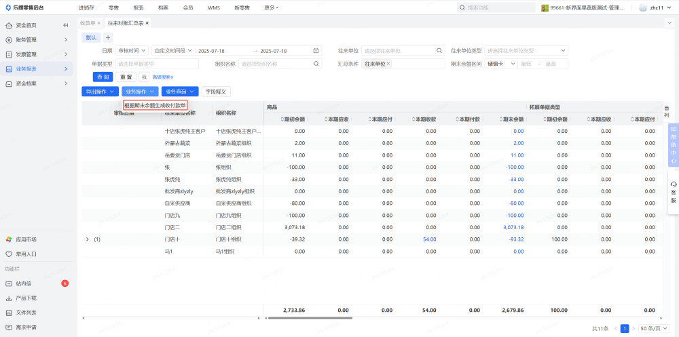Select 根据期末余额生成收付款单 menu option
The width and height of the screenshot is (679, 337).
(x=155, y=105)
